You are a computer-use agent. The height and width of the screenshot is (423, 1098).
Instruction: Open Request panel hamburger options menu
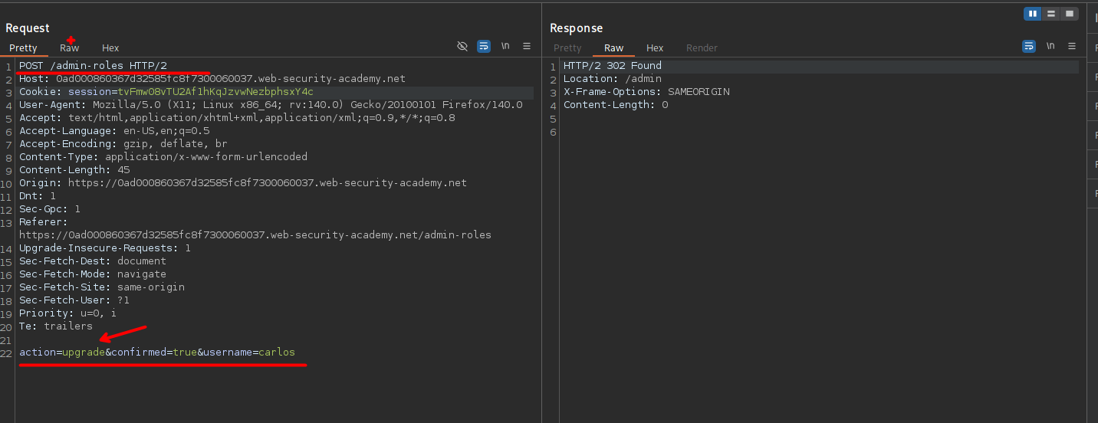pyautogui.click(x=527, y=46)
